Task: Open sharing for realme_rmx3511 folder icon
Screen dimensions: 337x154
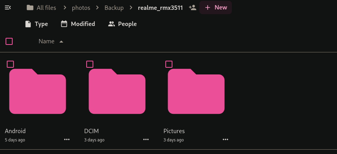Action: pos(193,8)
